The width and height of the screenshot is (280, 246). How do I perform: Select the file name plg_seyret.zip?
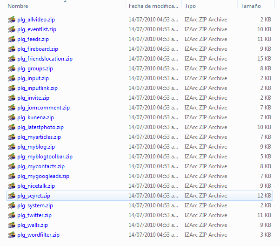point(34,196)
